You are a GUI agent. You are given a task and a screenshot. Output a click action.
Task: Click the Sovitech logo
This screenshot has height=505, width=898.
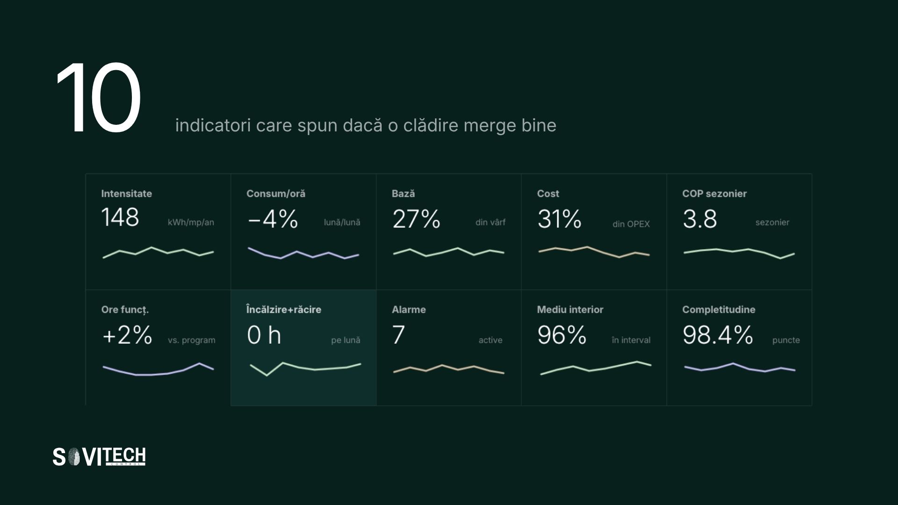99,457
